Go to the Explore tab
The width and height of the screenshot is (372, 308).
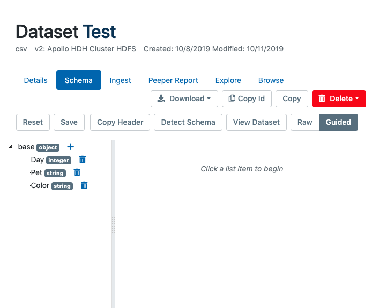point(228,80)
